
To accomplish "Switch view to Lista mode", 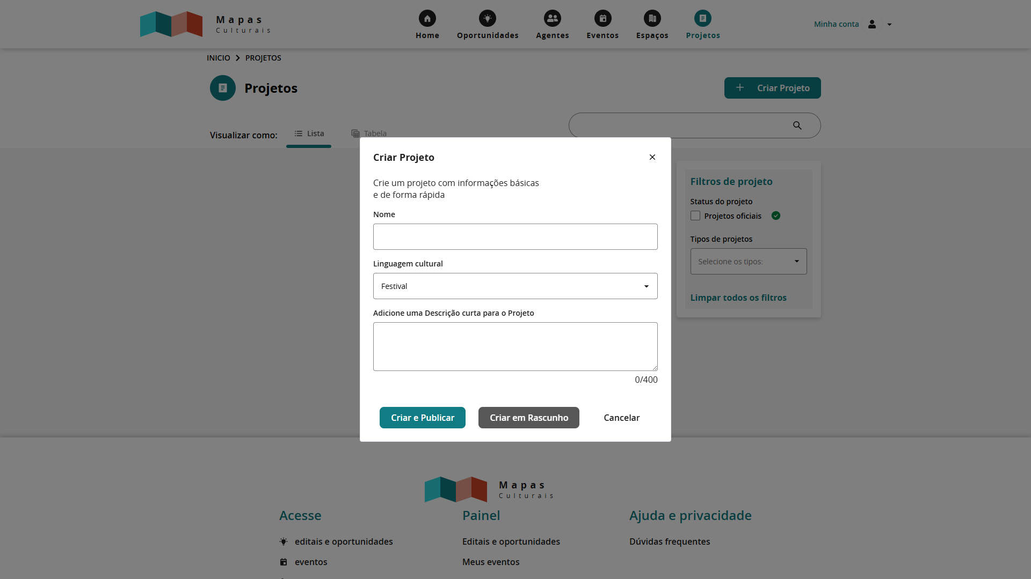I will tap(309, 133).
